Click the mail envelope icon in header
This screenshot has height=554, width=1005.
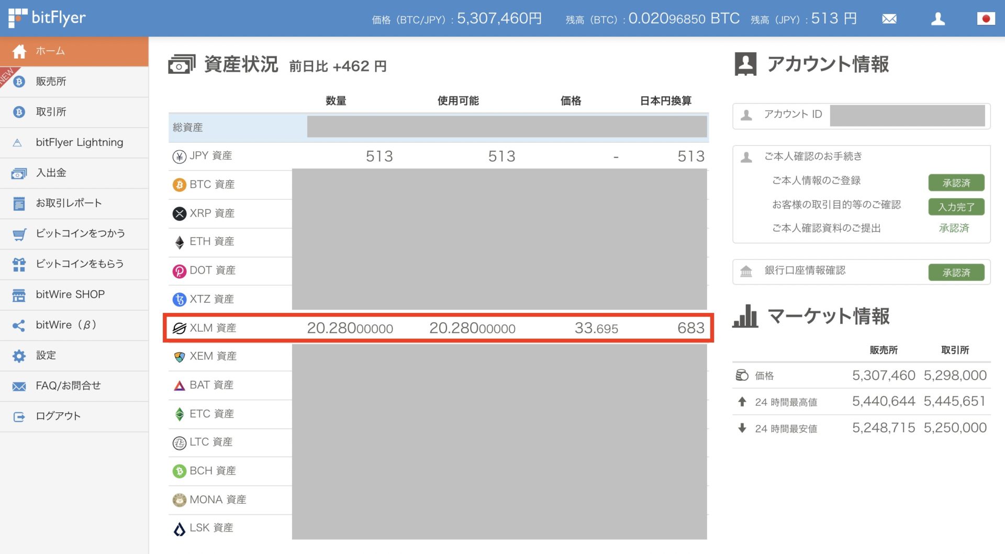pos(889,19)
